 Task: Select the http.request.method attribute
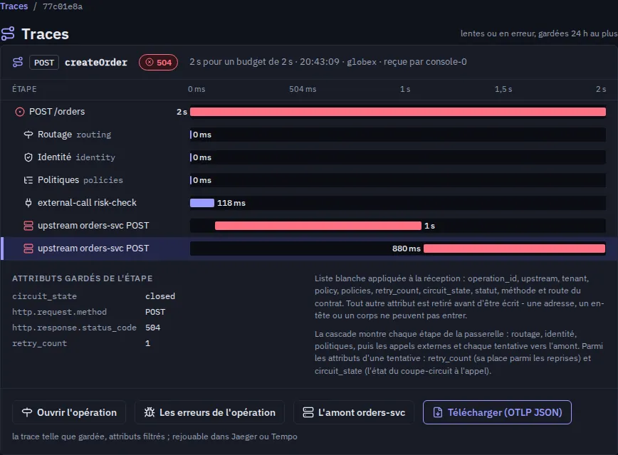pos(60,312)
